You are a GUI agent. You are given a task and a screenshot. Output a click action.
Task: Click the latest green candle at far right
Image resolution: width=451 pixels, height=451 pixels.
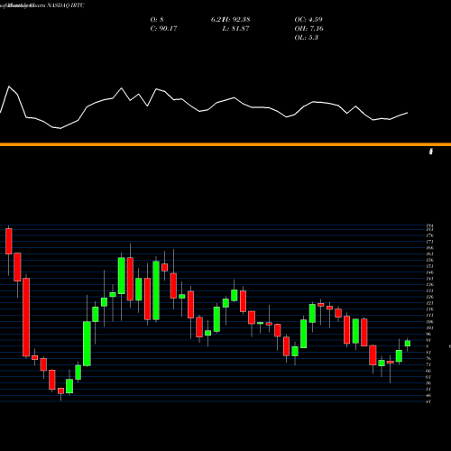(408, 344)
